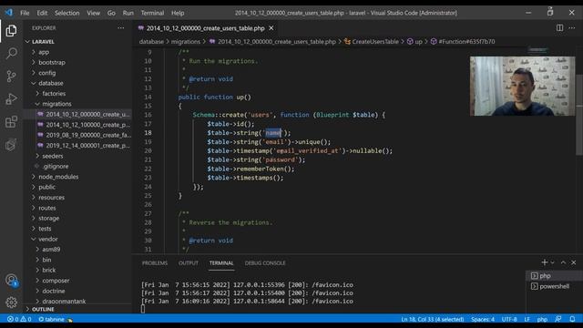This screenshot has width=583, height=328.
Task: Collapse the migrations folder
Action: [x=77, y=104]
